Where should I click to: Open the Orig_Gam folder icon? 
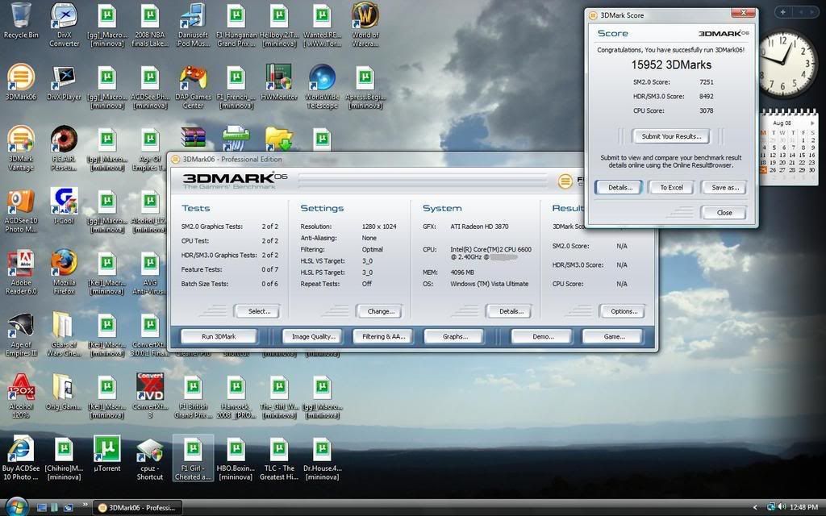tap(65, 393)
